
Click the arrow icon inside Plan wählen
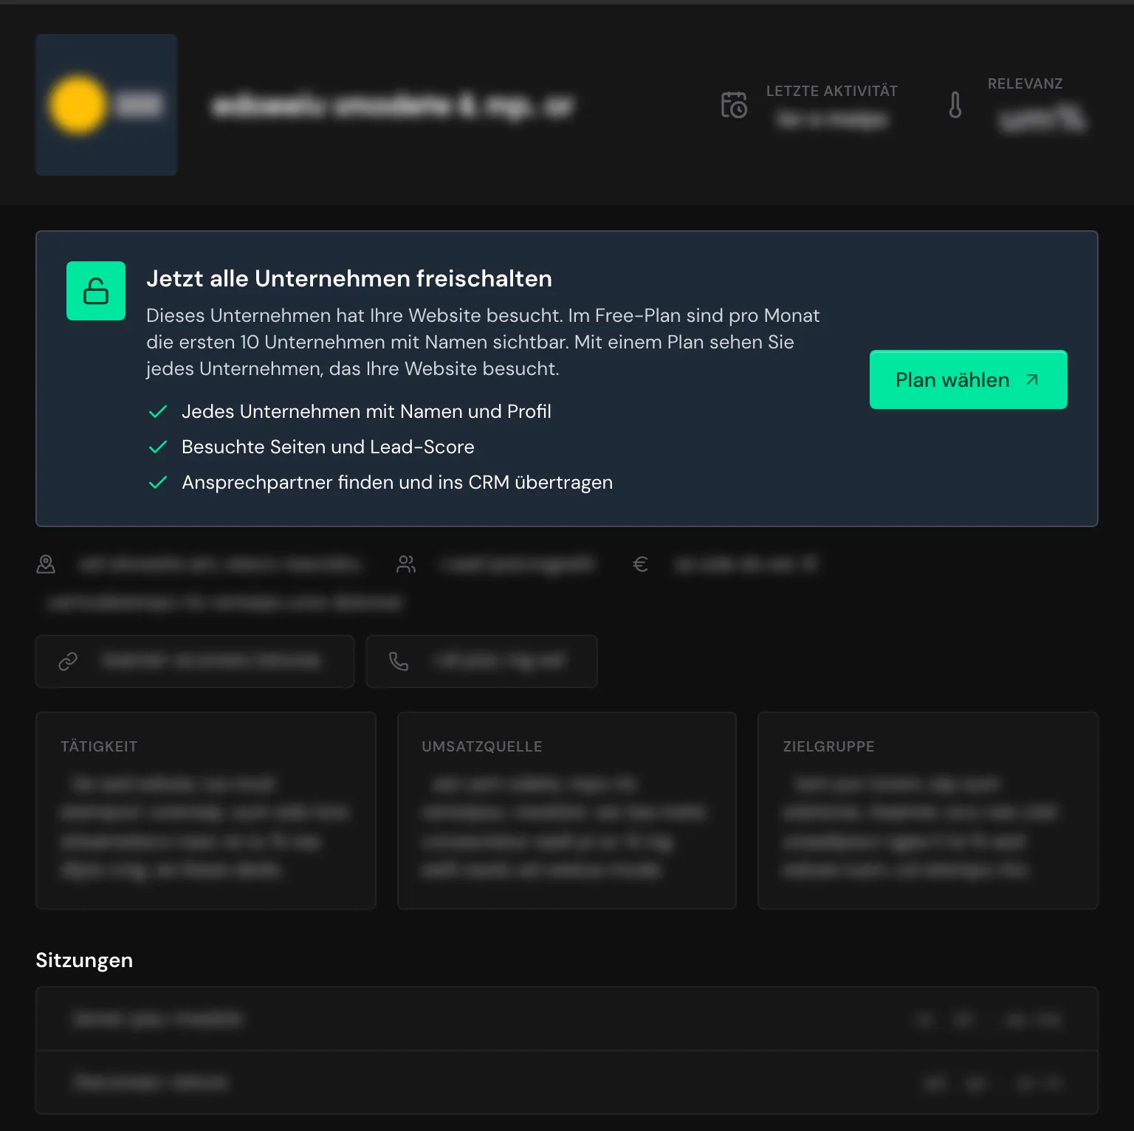click(x=1032, y=379)
